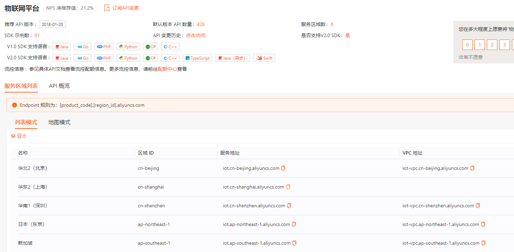Select the 华北2（北京） row name
Screen dimensions: 514x252
(x=33, y=168)
